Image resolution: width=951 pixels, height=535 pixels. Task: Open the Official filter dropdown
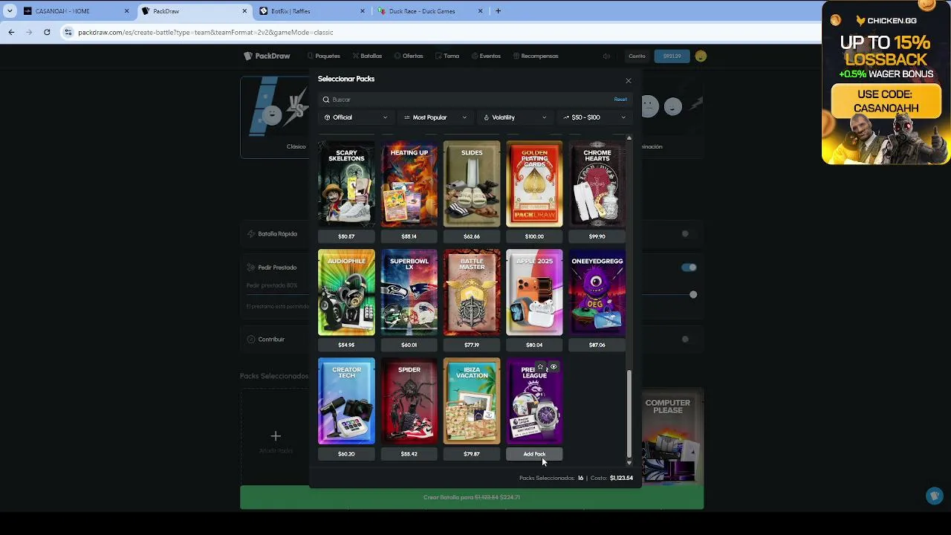pyautogui.click(x=356, y=117)
